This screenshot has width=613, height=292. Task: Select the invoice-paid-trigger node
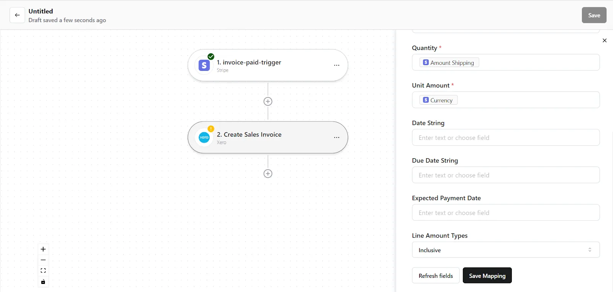268,65
